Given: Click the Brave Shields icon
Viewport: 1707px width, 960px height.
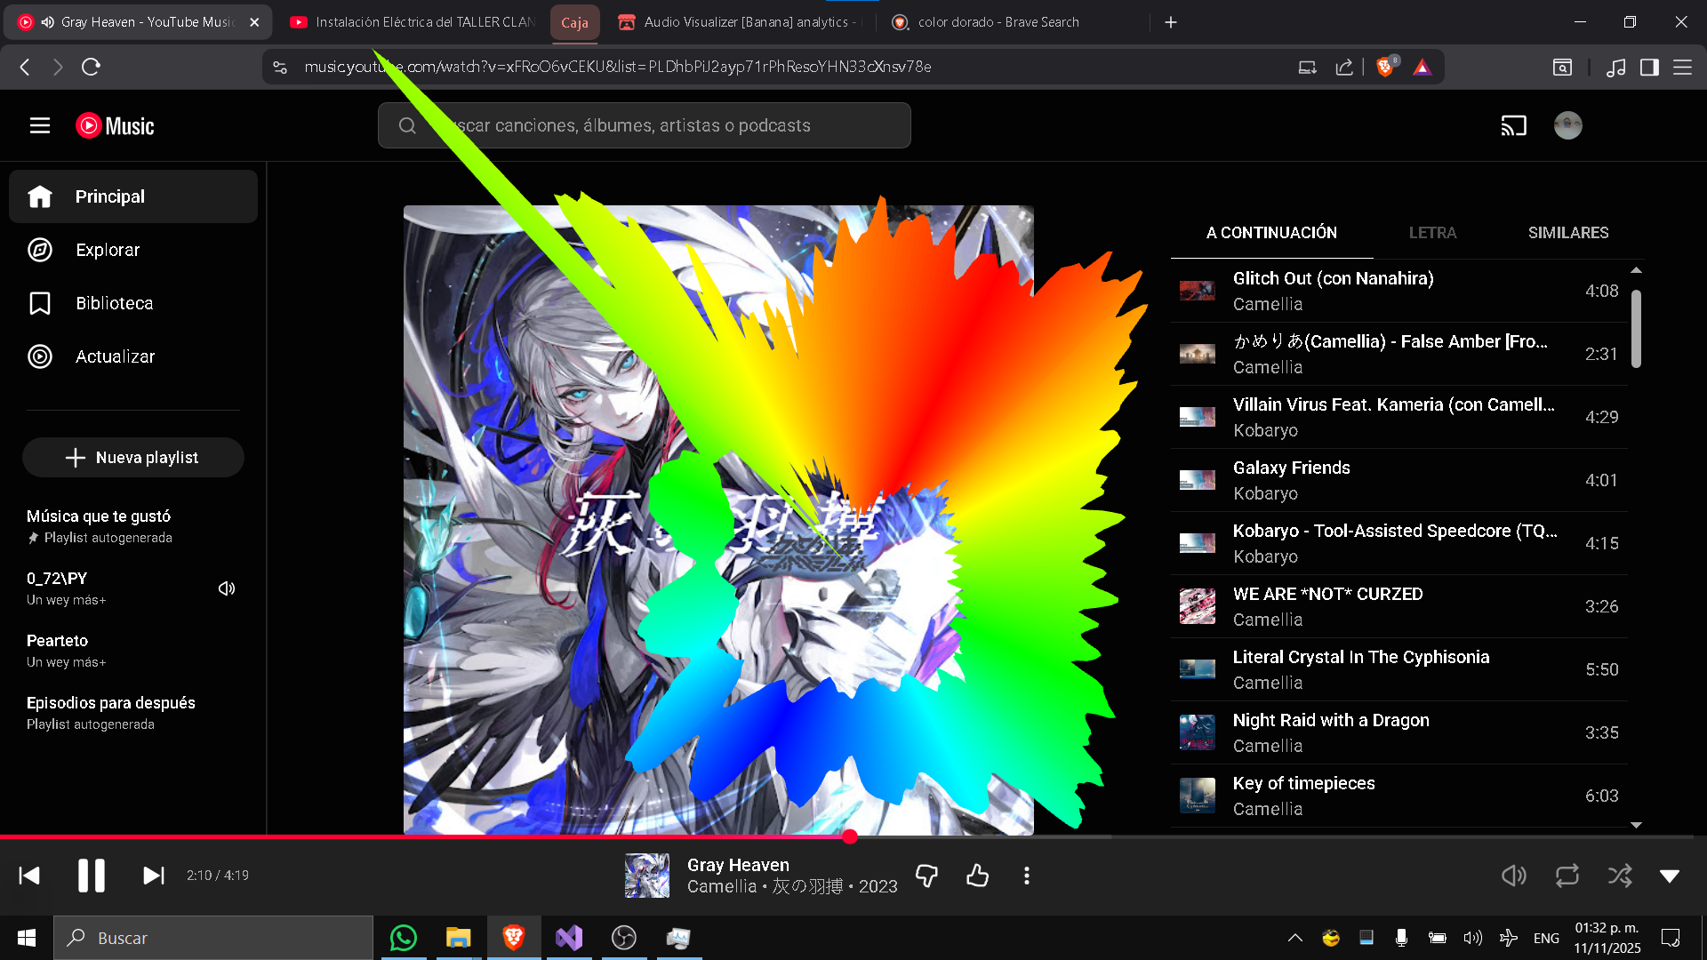Looking at the screenshot, I should (x=1384, y=67).
